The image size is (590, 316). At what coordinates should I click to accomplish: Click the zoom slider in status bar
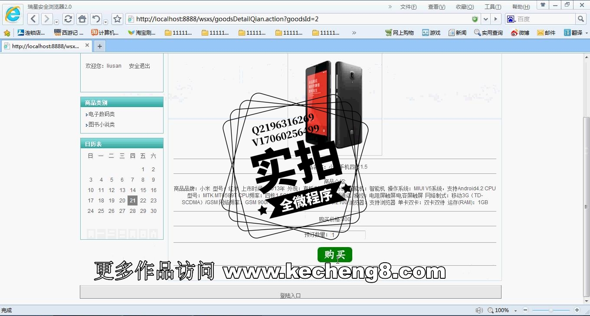coord(551,310)
